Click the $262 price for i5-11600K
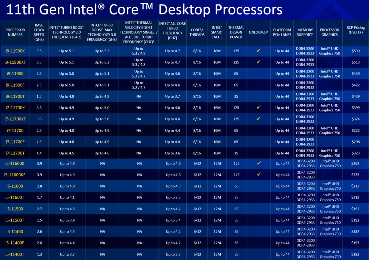The image size is (369, 260). coord(355,164)
